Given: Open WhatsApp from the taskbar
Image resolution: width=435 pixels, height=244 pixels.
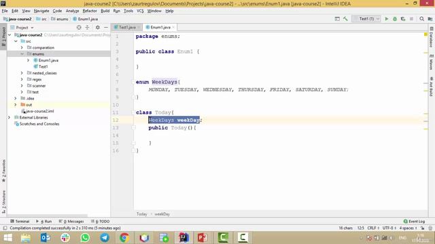Looking at the screenshot, I should point(85,238).
